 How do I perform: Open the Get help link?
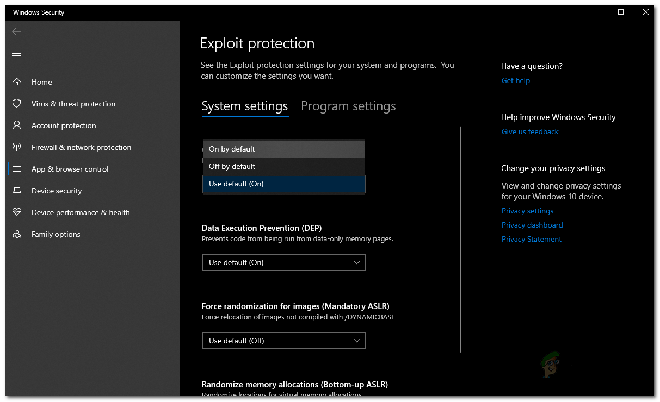click(516, 80)
